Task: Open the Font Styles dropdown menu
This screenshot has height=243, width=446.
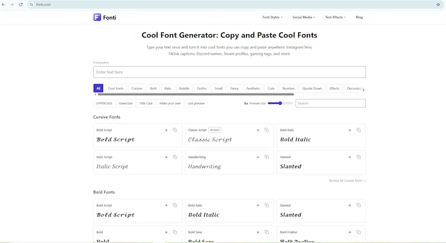Action: pyautogui.click(x=272, y=17)
